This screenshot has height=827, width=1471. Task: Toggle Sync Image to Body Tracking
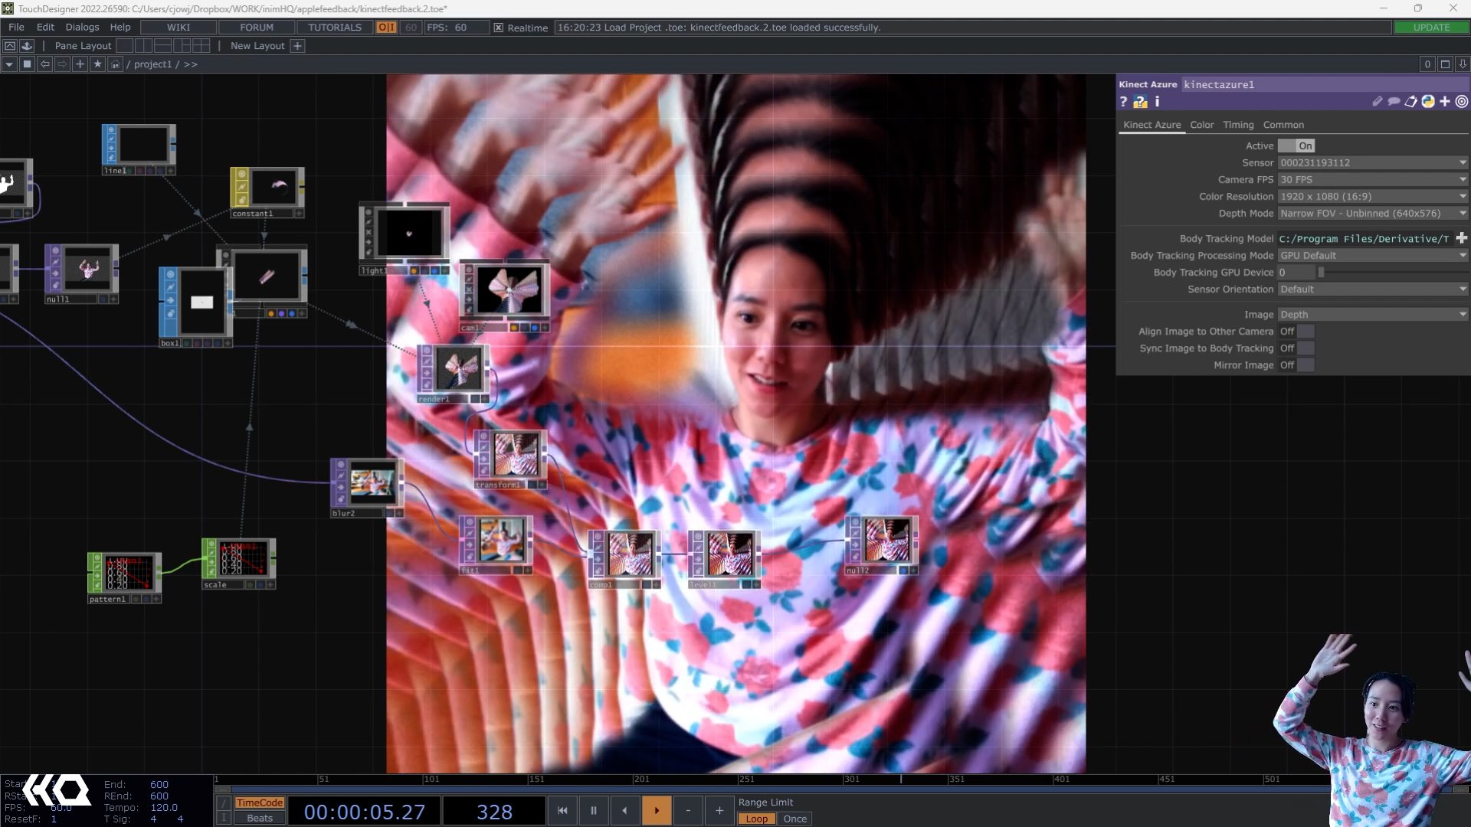tap(1296, 348)
